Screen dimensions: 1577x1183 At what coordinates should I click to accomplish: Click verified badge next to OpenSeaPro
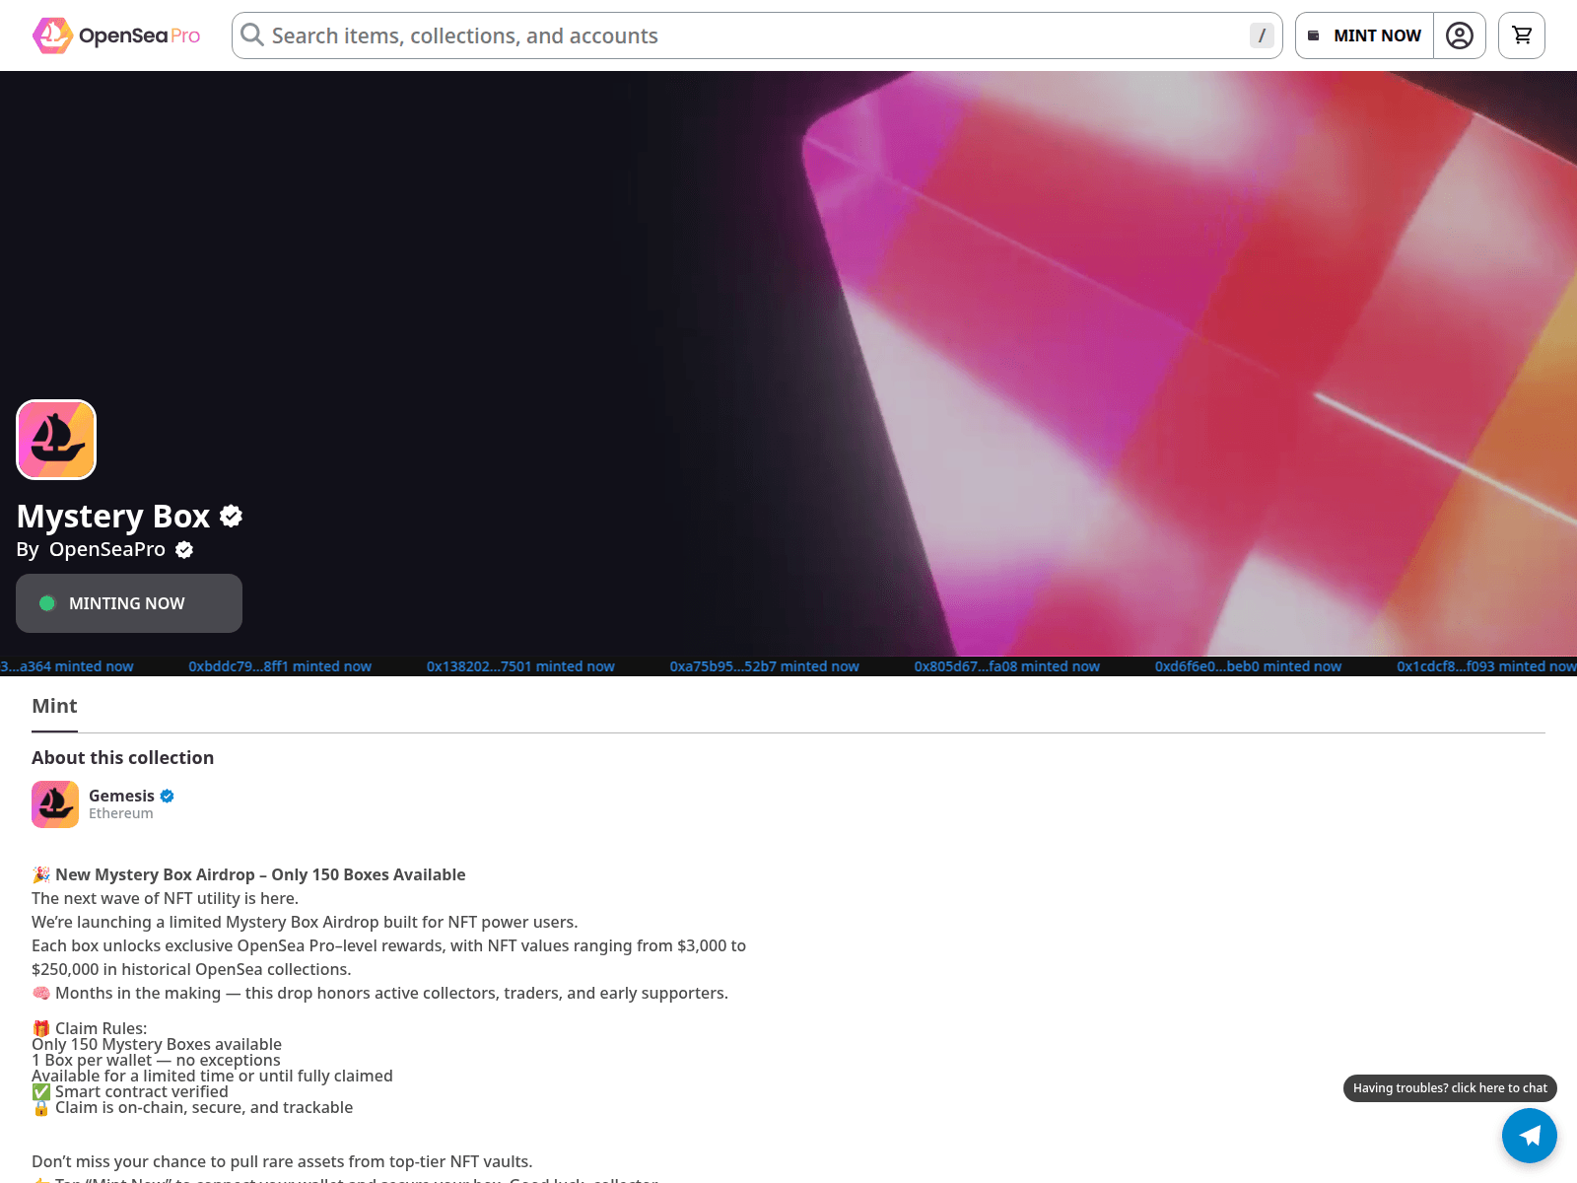184,550
